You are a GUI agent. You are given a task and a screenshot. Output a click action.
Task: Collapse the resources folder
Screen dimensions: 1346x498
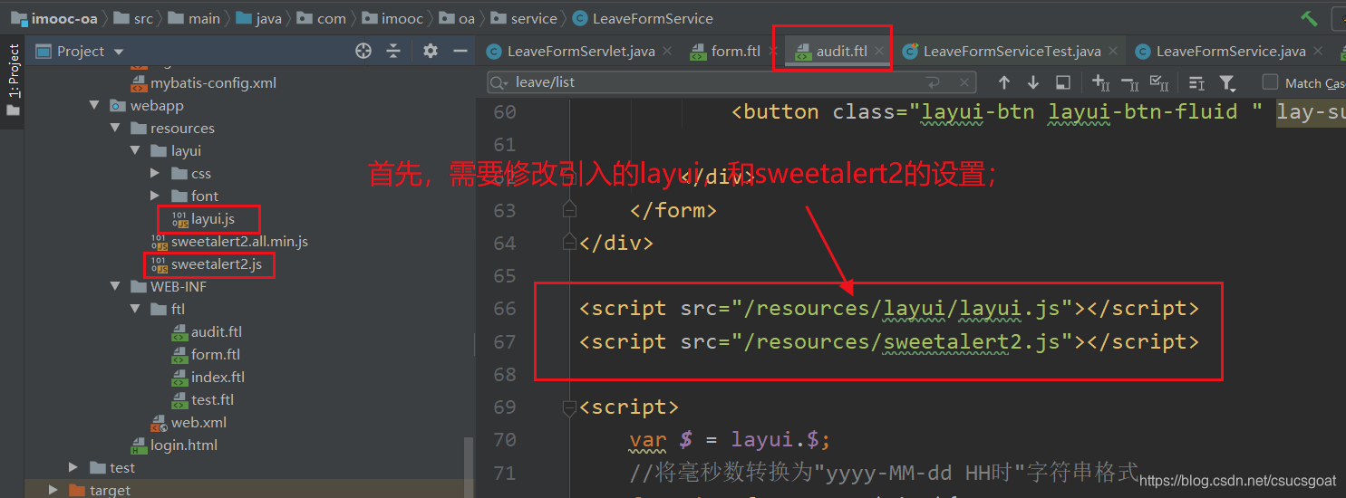point(115,128)
